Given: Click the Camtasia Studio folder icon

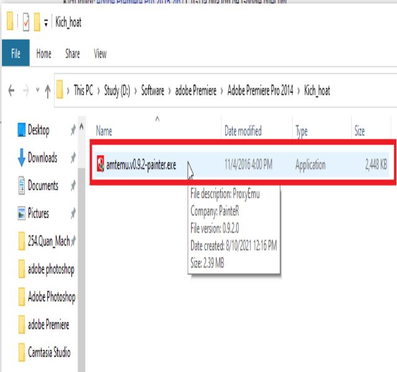Looking at the screenshot, I should coord(22,352).
